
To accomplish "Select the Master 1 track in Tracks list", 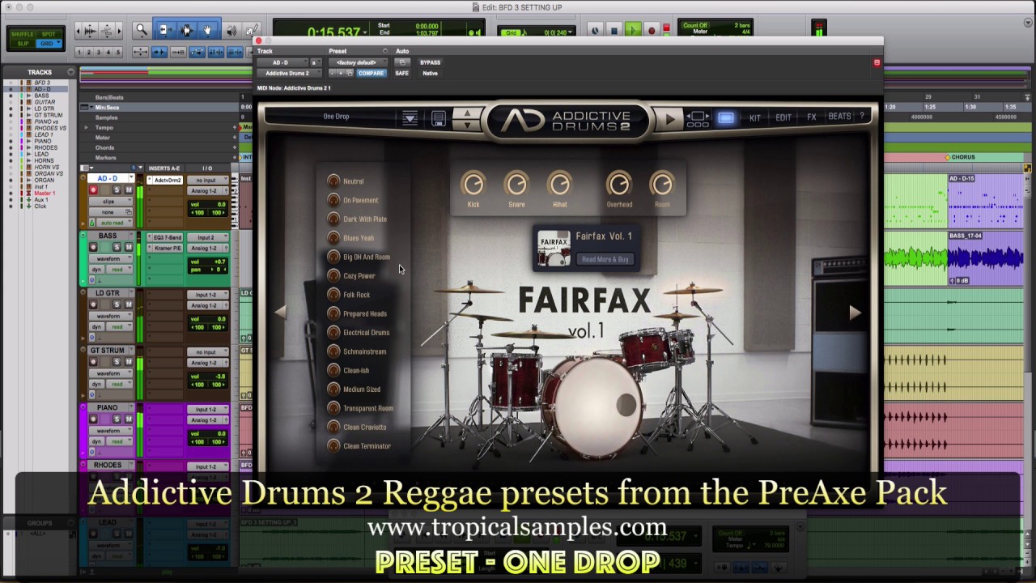I will [x=45, y=194].
